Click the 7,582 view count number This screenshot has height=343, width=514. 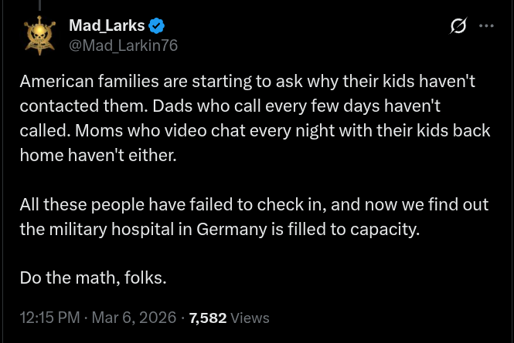(x=207, y=318)
